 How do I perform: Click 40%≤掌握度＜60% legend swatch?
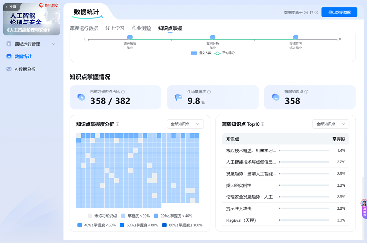(80, 225)
